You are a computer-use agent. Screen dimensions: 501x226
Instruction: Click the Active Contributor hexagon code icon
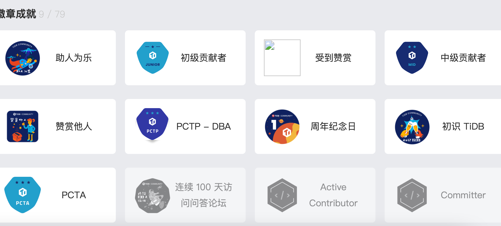pos(282,195)
